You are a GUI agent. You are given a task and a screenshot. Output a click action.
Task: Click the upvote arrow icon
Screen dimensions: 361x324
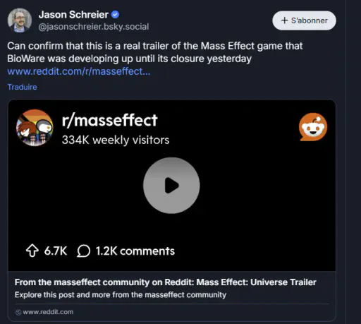click(x=32, y=251)
